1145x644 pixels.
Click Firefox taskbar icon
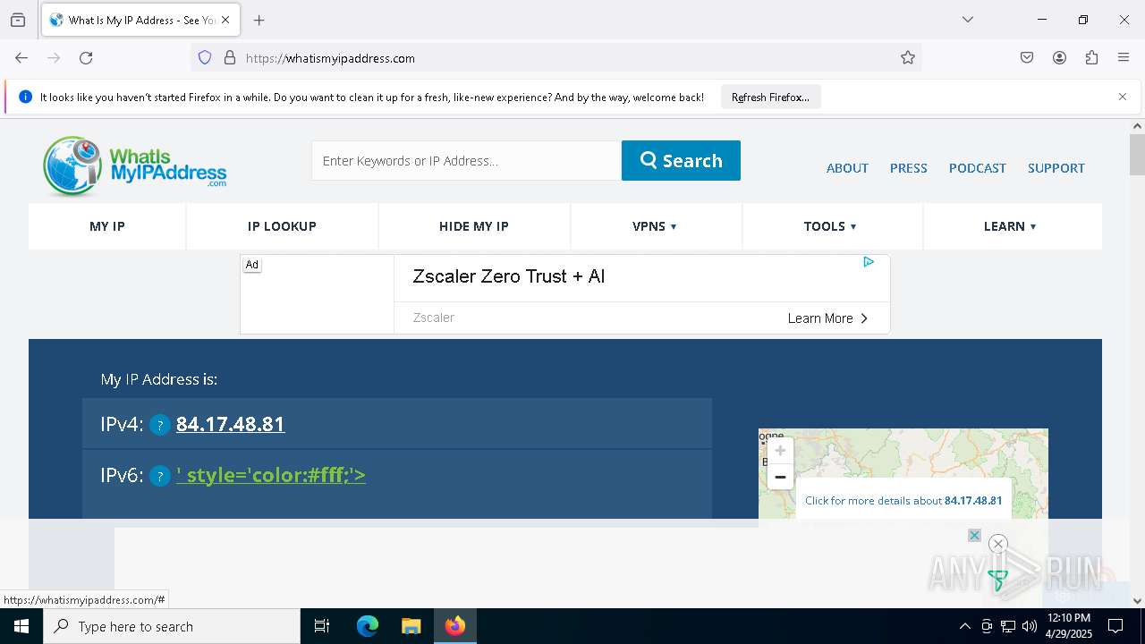click(455, 626)
